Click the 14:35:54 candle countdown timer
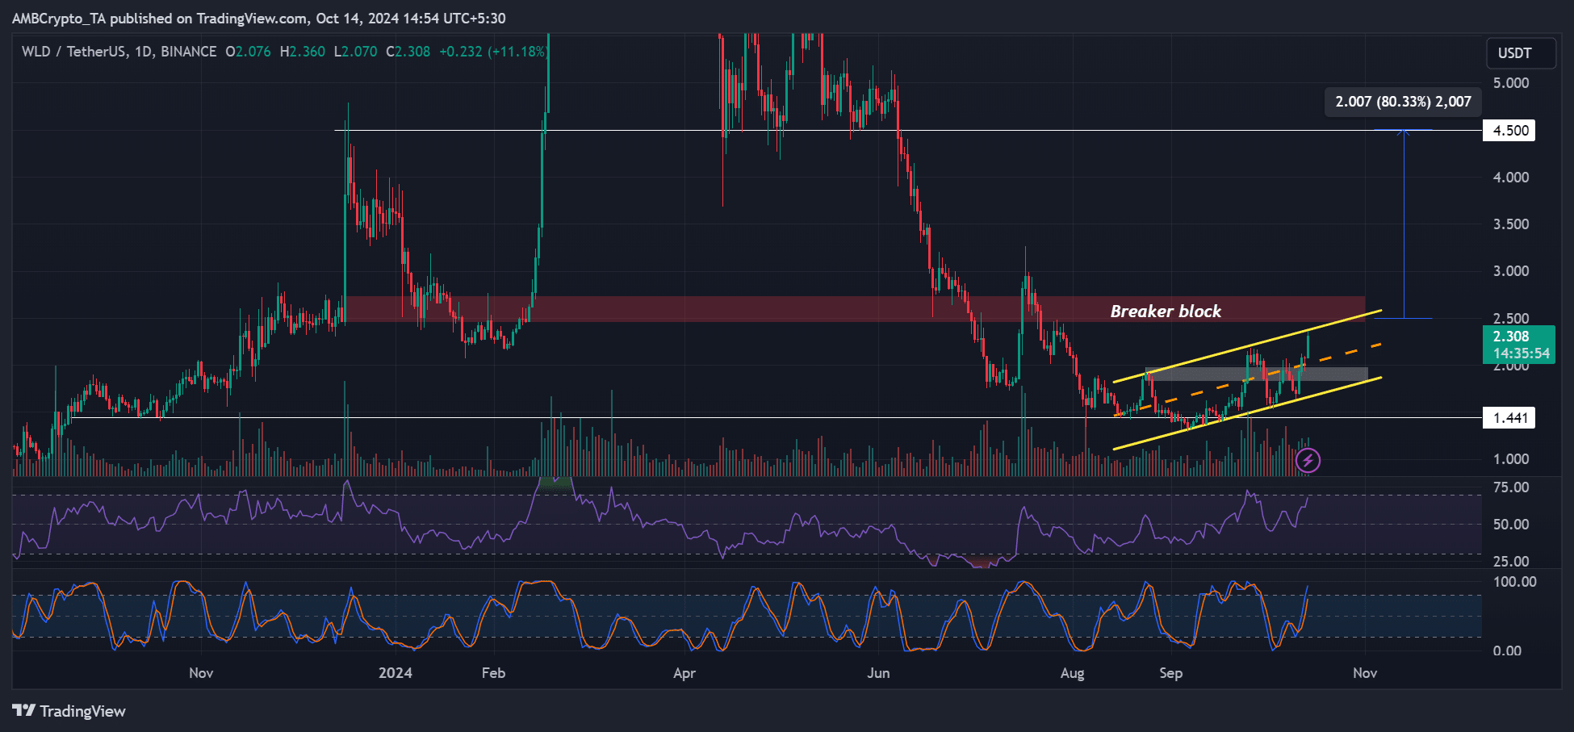Viewport: 1574px width, 732px height. click(x=1521, y=353)
